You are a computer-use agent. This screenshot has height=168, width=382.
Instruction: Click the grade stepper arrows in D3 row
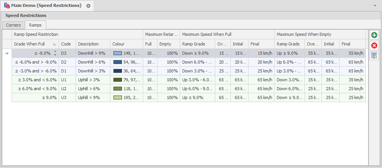click(55, 53)
